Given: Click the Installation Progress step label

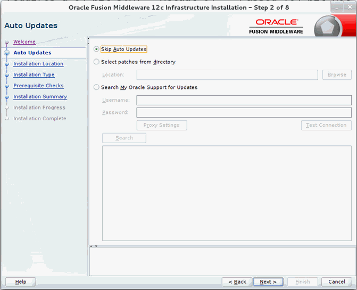Looking at the screenshot, I should pyautogui.click(x=39, y=107).
